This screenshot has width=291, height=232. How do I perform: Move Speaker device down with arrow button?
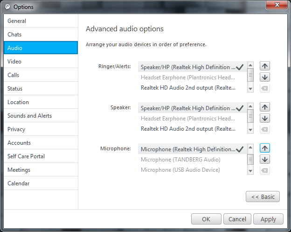click(264, 118)
